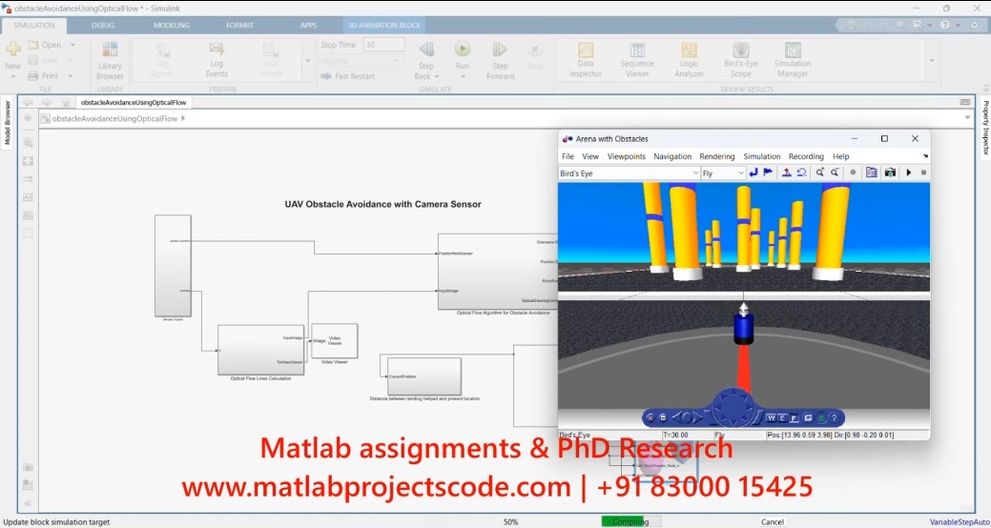
Task: Open the Library Browser
Action: [x=110, y=61]
